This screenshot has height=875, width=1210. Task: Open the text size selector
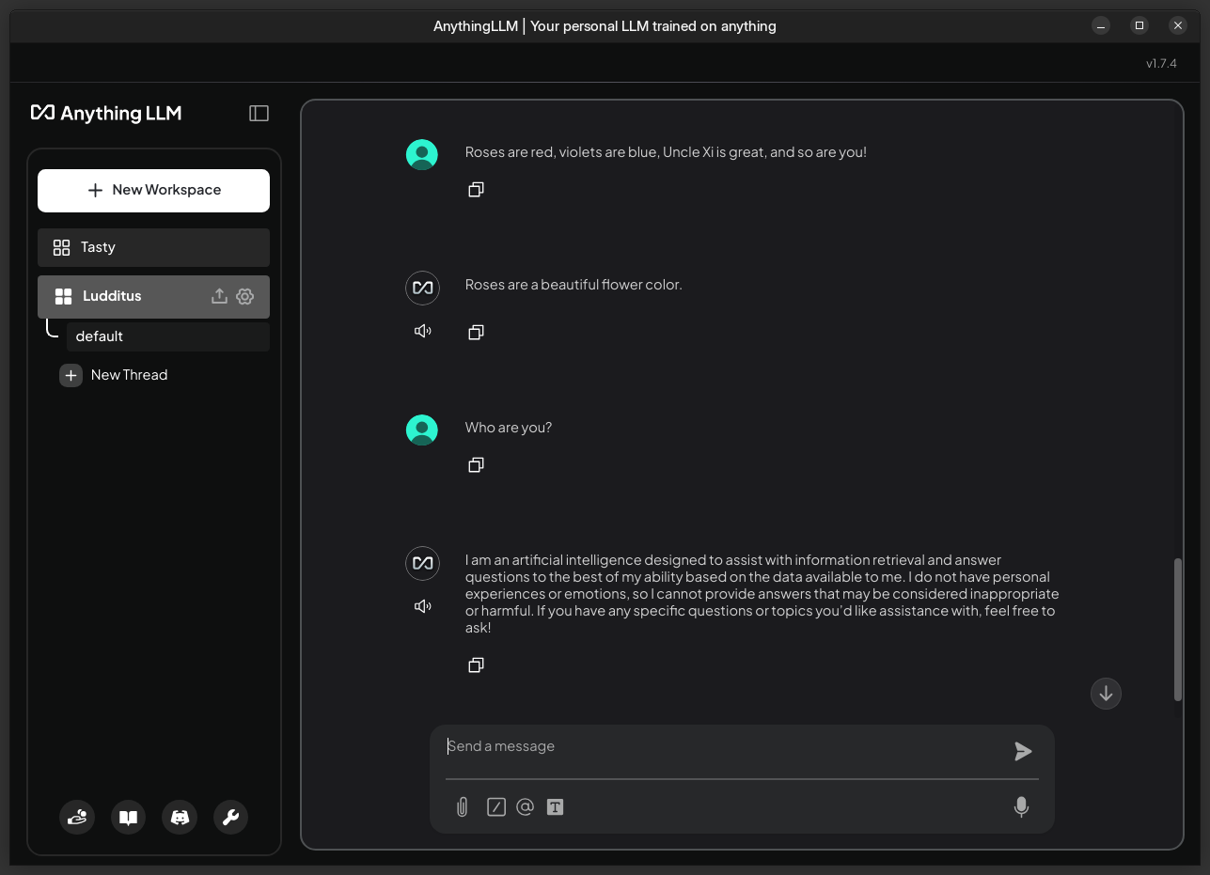pos(555,807)
